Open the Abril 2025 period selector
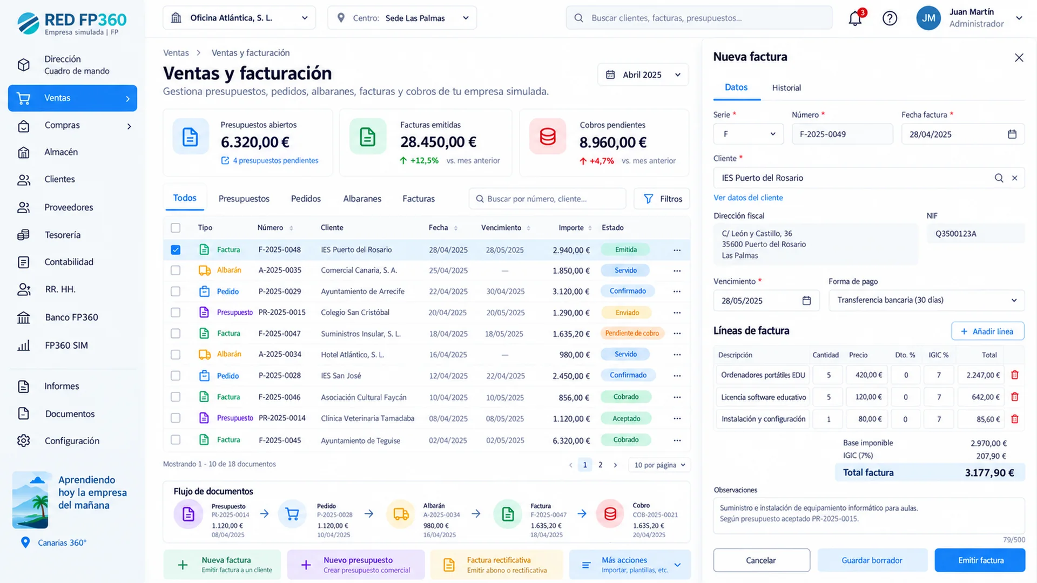Viewport: 1037px width, 583px height. (x=643, y=74)
